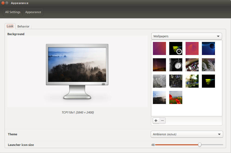This screenshot has width=231, height=153.
Task: Pick the blue glowing planet wallpaper
Action: pyautogui.click(x=208, y=48)
